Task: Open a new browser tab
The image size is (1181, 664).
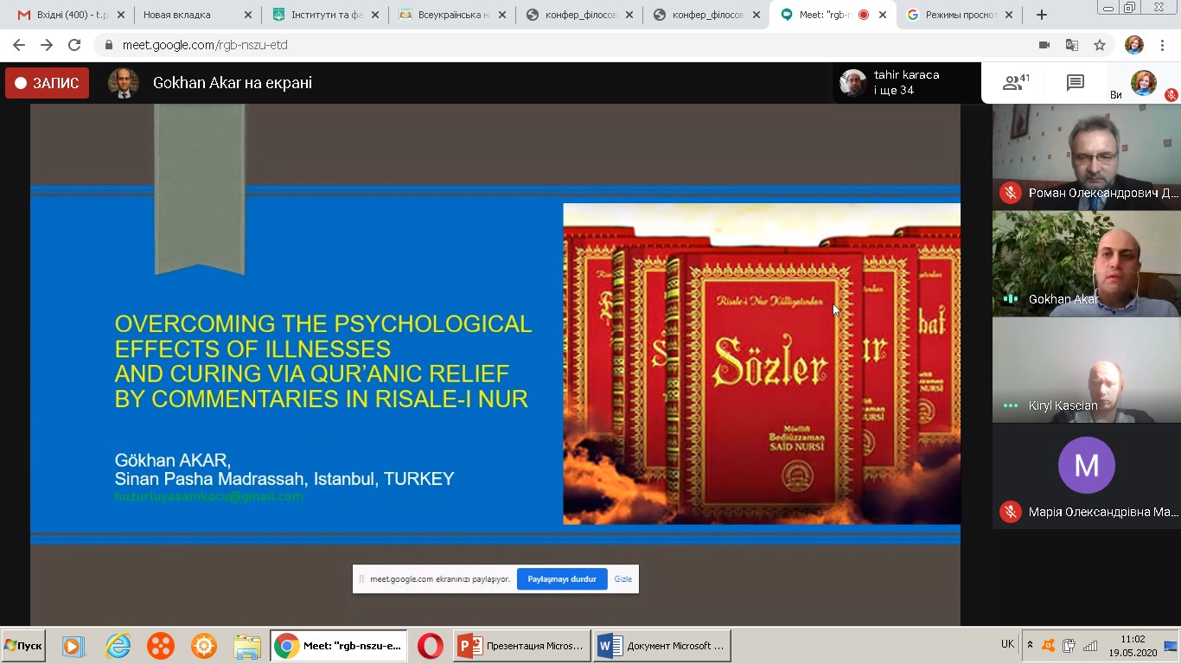Action: point(1042,15)
